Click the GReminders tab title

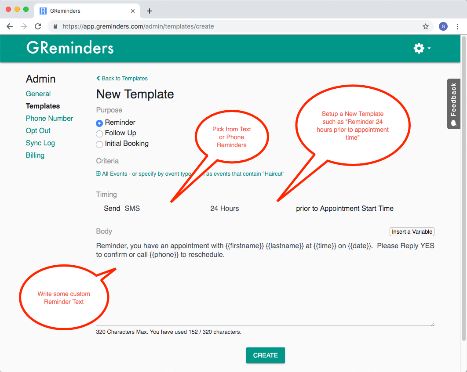pyautogui.click(x=65, y=11)
